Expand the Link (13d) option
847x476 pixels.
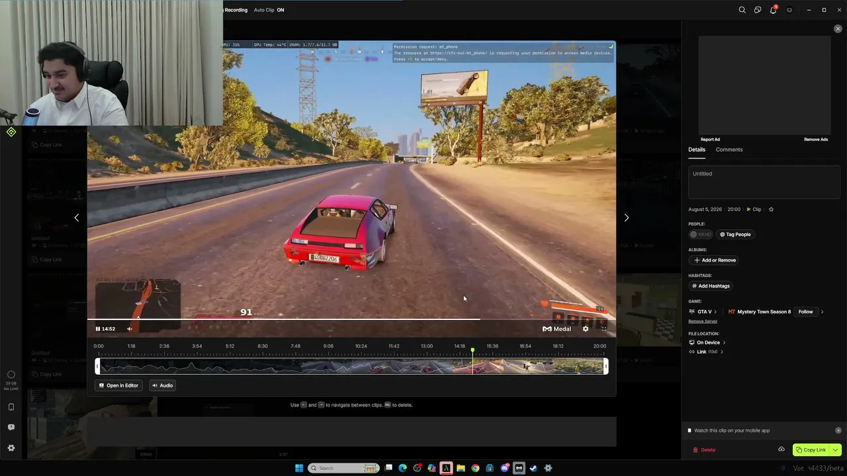[x=706, y=352]
